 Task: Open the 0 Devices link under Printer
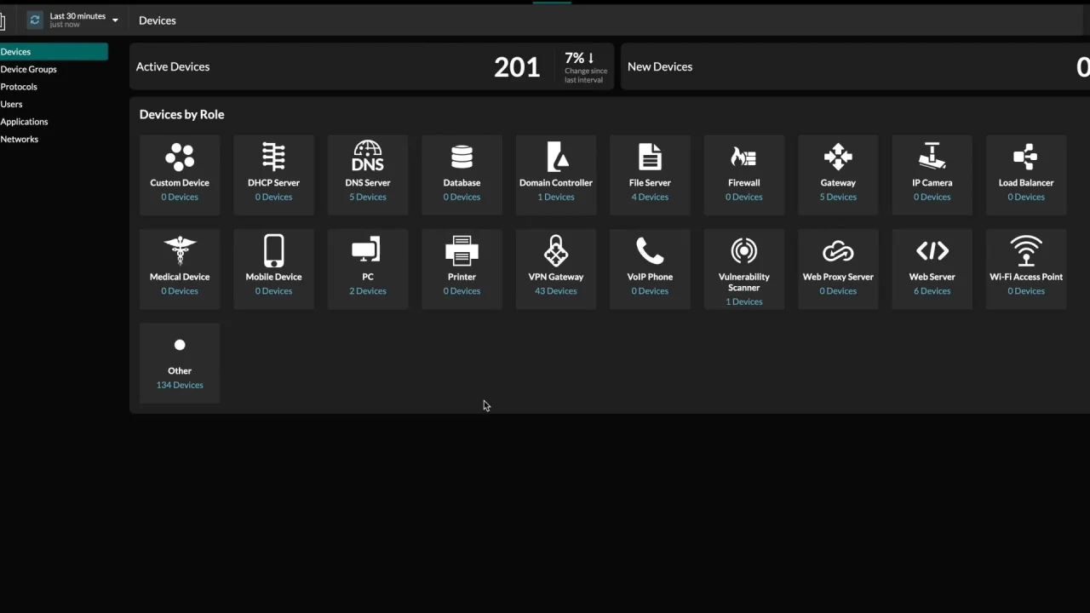pyautogui.click(x=462, y=291)
